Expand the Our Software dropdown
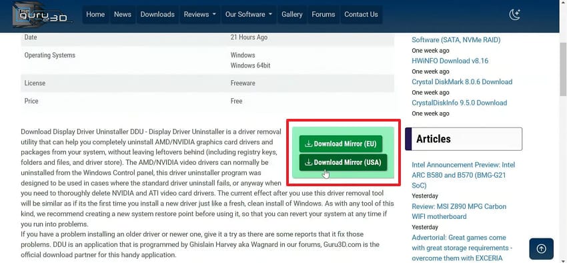Screen dimensions: 567x263 tap(249, 15)
